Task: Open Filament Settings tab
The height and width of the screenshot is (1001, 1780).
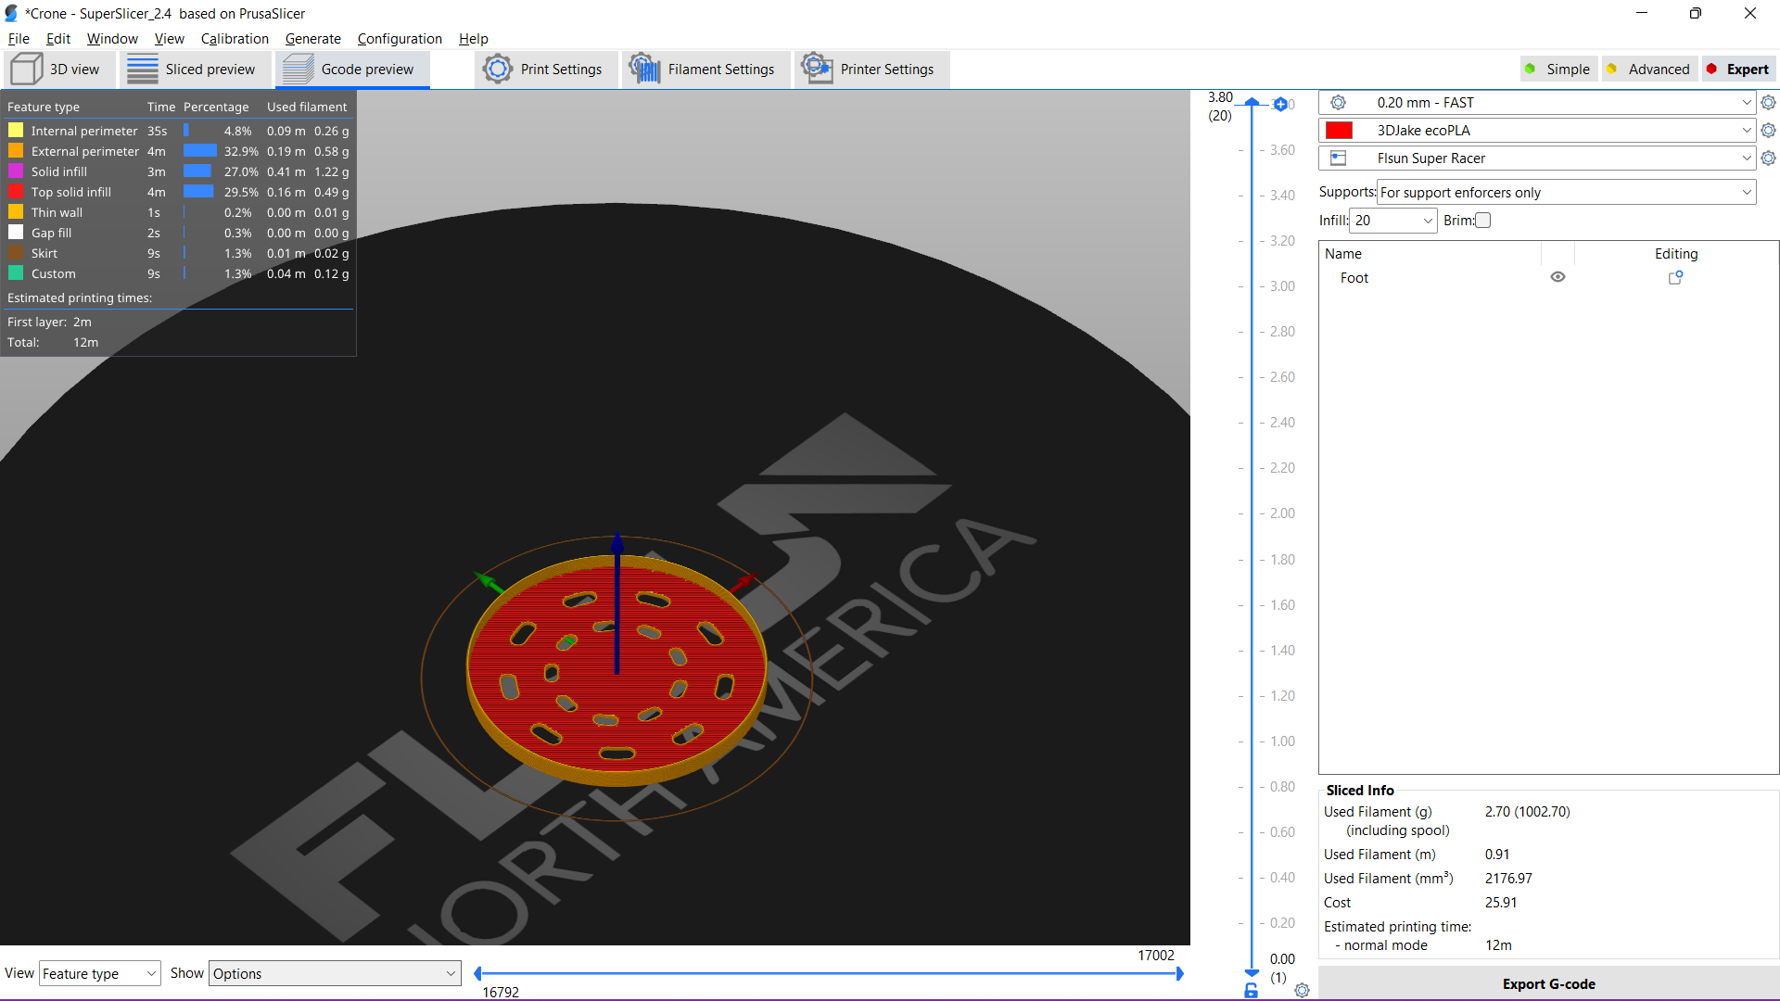Action: pyautogui.click(x=706, y=70)
